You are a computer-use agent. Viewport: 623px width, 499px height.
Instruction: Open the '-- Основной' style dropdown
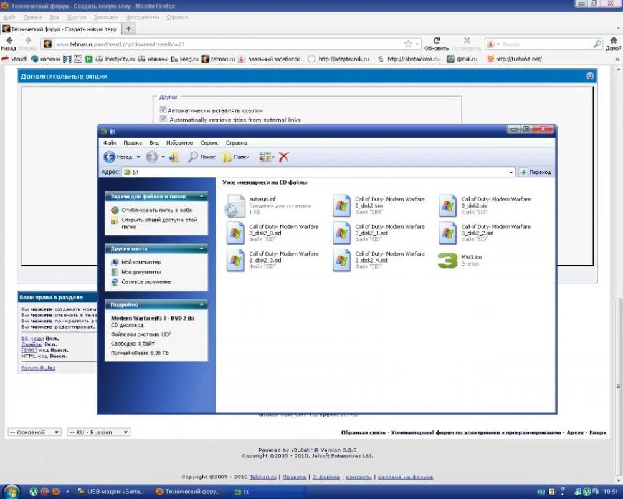34,432
